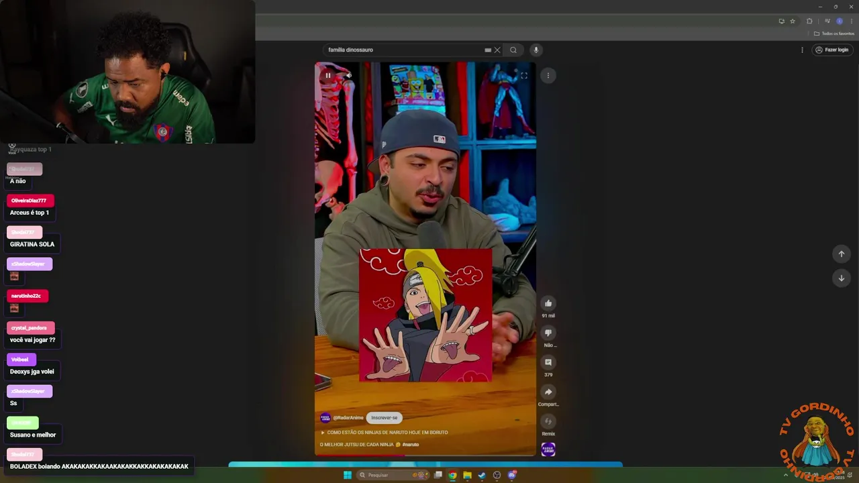The width and height of the screenshot is (859, 483).
Task: Click chat message 'GIRATINA SOLA'
Action: [32, 244]
